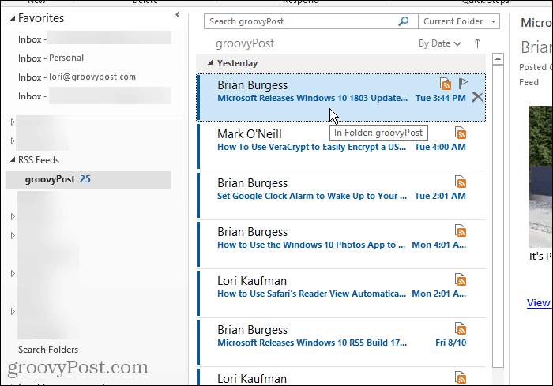This screenshot has width=553, height=386.
Task: Open the By Date sort dropdown
Action: 440,43
